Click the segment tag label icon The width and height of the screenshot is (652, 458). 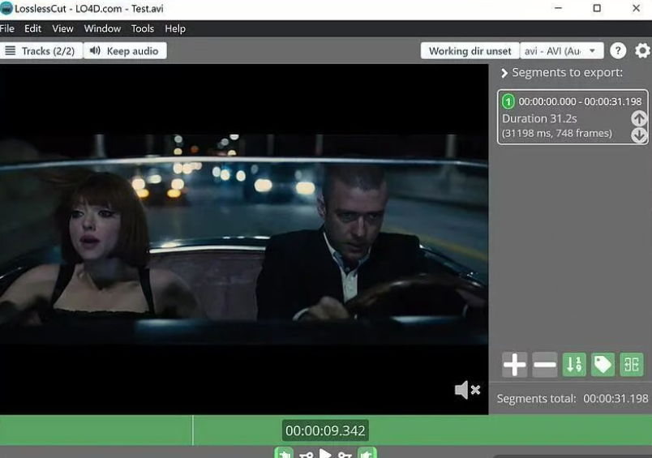pyautogui.click(x=603, y=365)
